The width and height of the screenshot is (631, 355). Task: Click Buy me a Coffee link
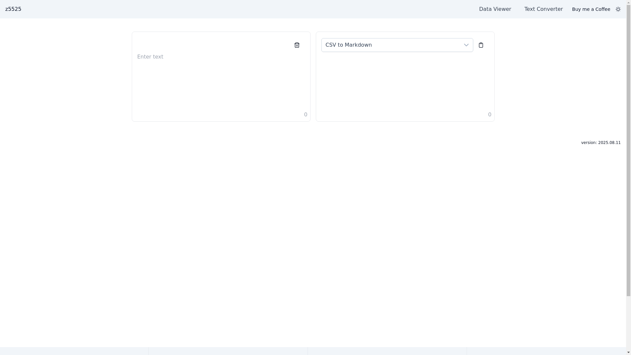click(x=591, y=9)
